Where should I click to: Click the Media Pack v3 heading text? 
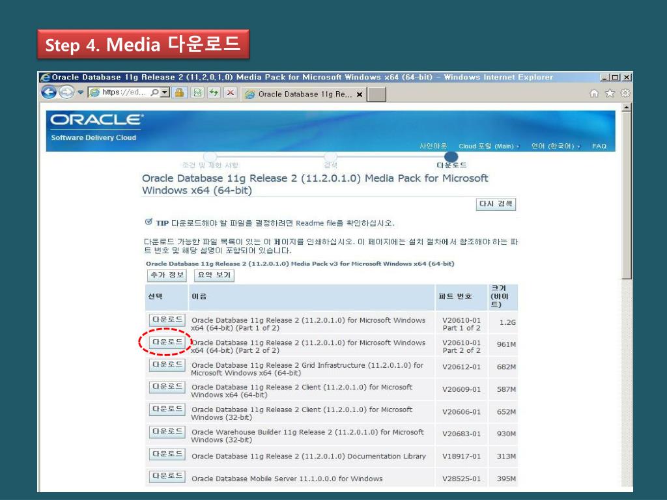300,264
